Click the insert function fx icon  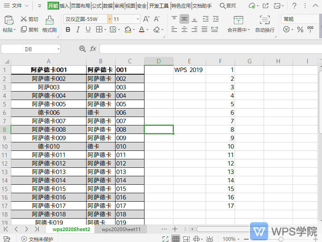[x=93, y=49]
